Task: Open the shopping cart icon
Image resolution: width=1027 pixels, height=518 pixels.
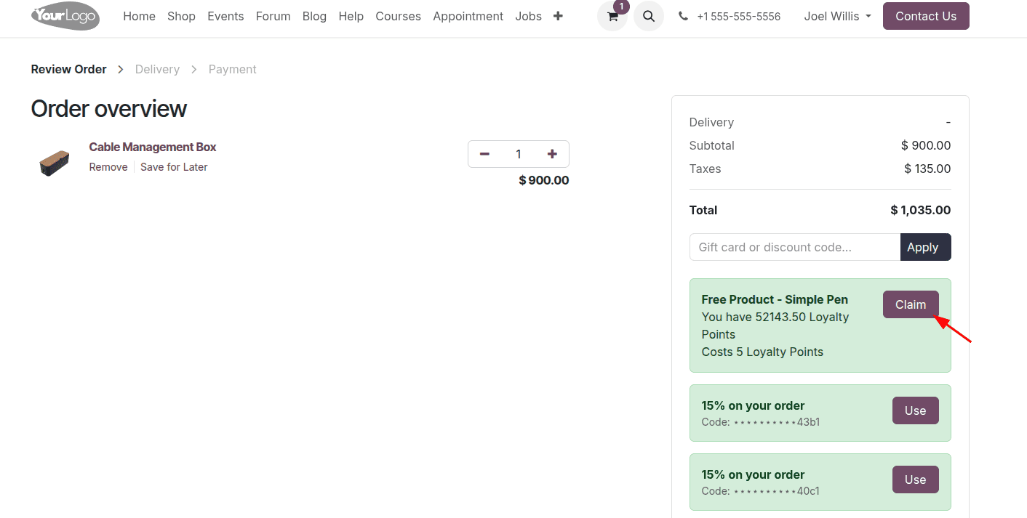Action: pyautogui.click(x=612, y=16)
